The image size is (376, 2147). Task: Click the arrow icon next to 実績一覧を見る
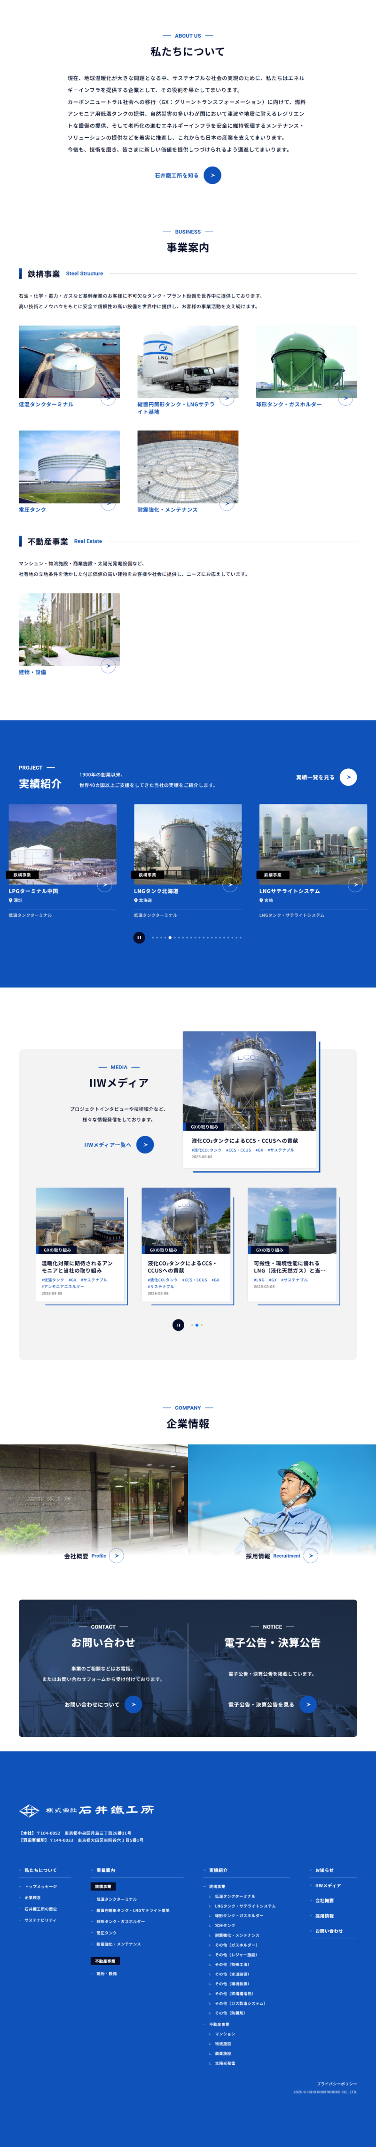click(348, 777)
